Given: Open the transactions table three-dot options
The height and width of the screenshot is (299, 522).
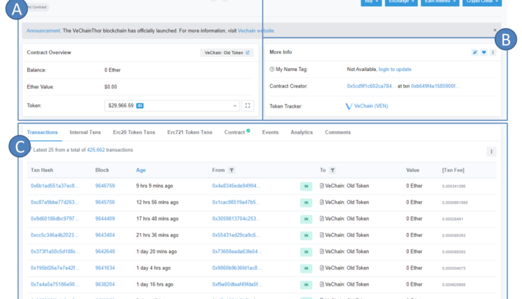Looking at the screenshot, I should (491, 151).
